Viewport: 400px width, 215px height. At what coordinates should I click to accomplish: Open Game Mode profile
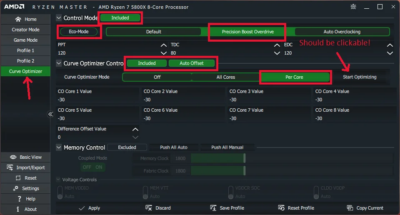click(x=25, y=40)
